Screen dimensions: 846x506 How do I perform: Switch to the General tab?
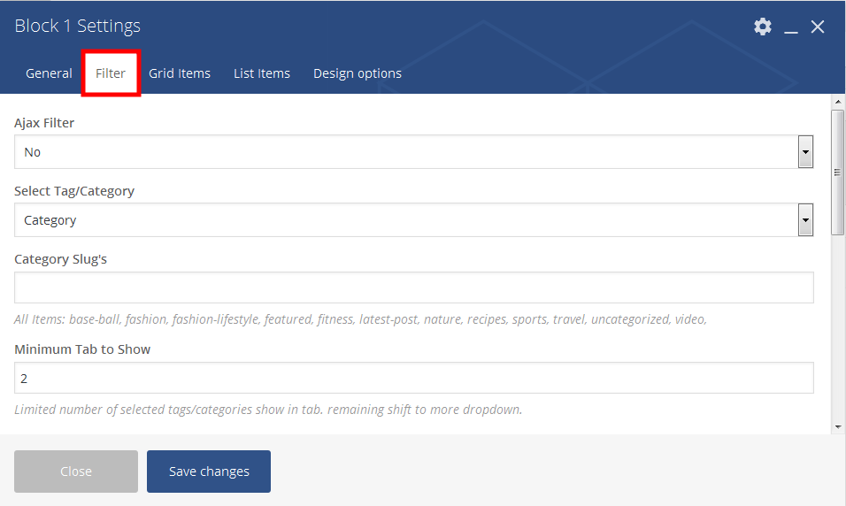click(49, 73)
